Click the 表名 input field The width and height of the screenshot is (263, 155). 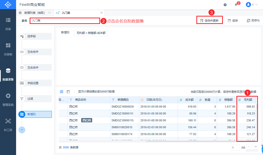[65, 21]
